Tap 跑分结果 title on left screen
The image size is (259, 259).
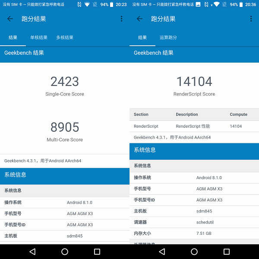coord(34,19)
